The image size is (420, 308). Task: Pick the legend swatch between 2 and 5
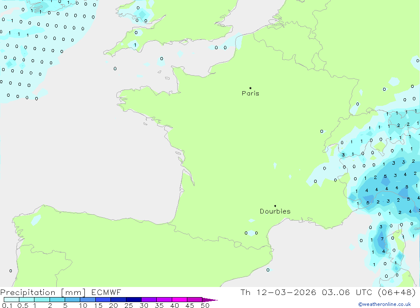pyautogui.click(x=57, y=300)
